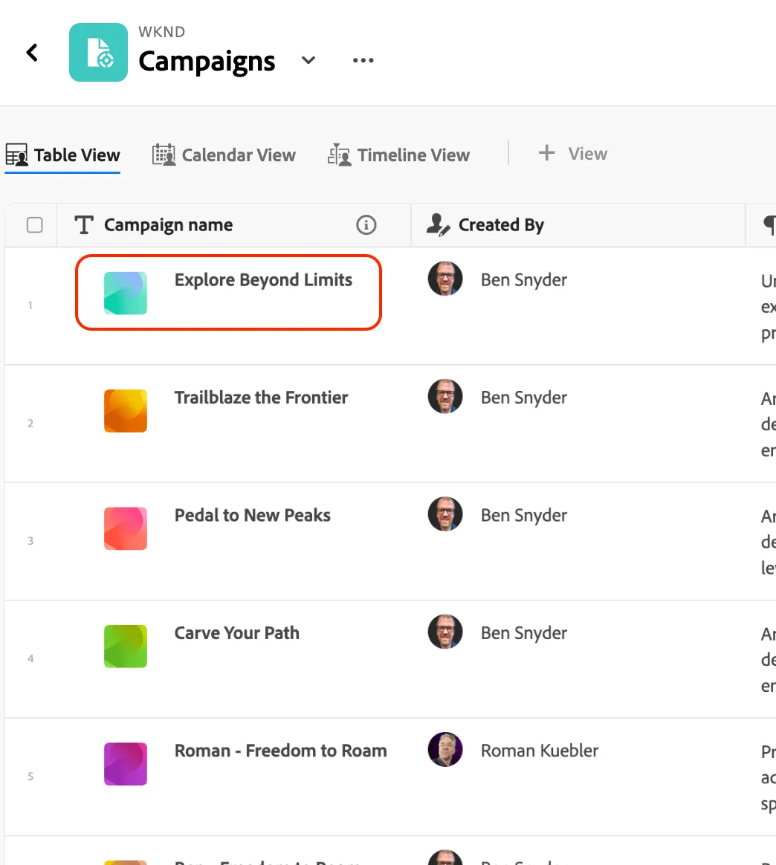Click the WKND workspace label
776x865 pixels.
point(162,32)
